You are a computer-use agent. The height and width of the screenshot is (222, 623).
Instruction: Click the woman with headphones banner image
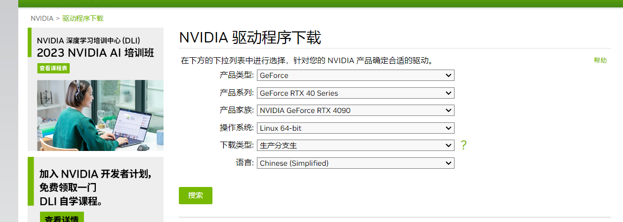[100, 115]
